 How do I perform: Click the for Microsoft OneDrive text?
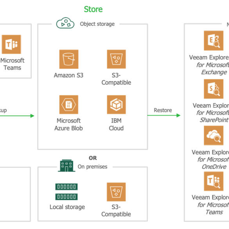coord(213,163)
